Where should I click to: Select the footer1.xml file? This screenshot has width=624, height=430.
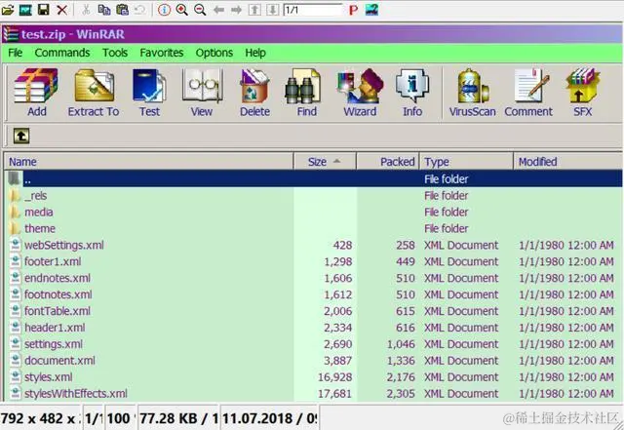(314, 261)
